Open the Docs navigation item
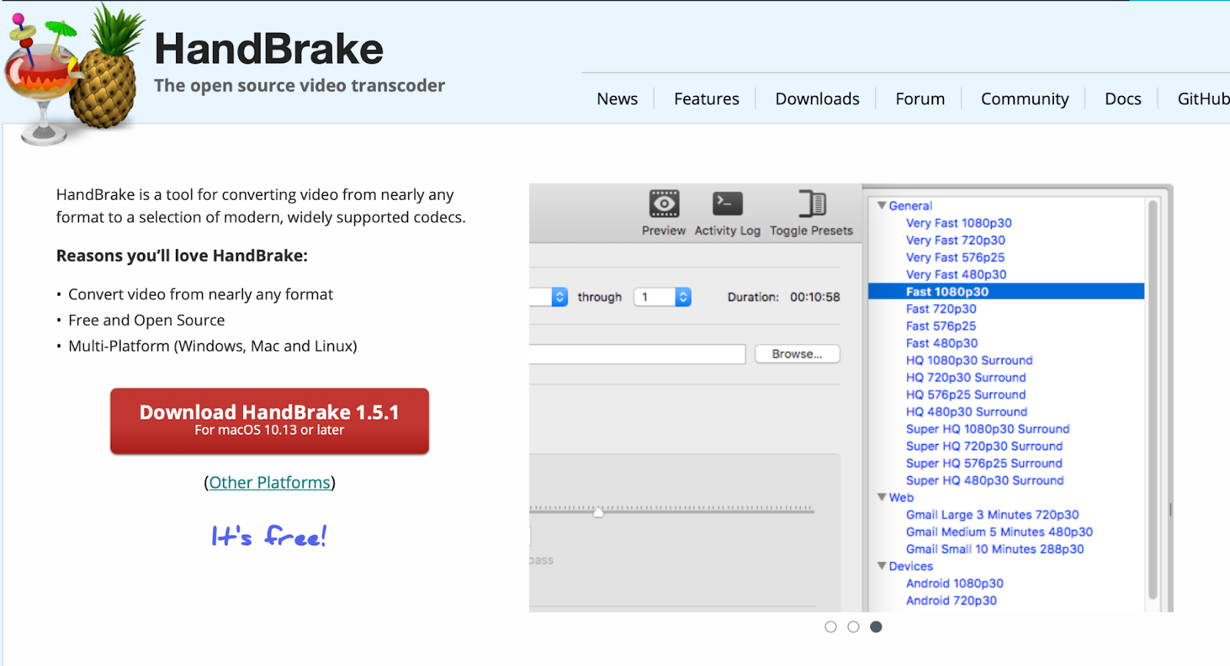Screen dimensions: 1230x666 point(1123,99)
